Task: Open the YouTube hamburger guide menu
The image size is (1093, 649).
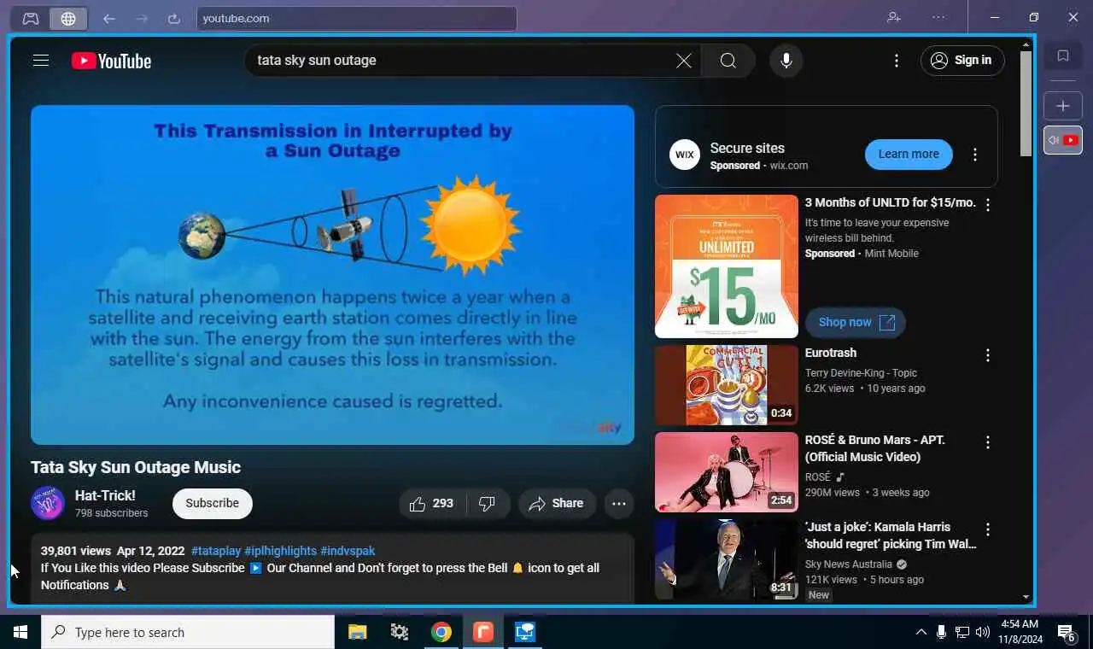Action: pos(41,61)
